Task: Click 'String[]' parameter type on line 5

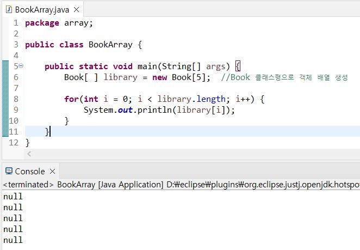Action: [x=182, y=66]
